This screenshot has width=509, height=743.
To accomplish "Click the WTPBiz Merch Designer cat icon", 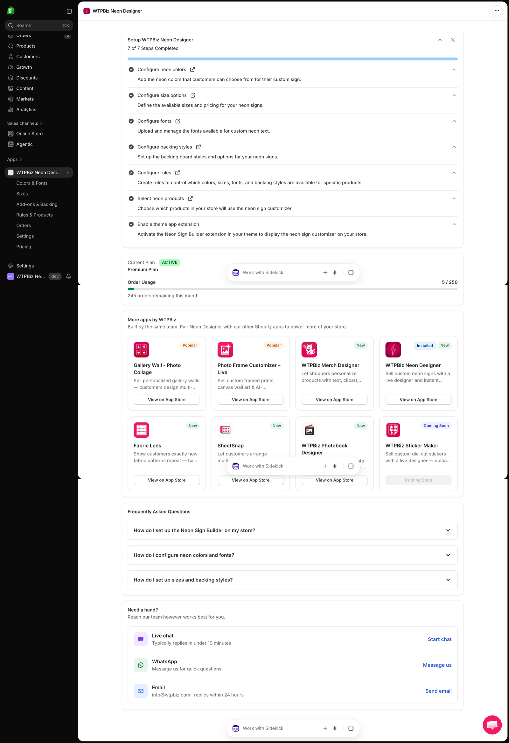I will coord(309,350).
